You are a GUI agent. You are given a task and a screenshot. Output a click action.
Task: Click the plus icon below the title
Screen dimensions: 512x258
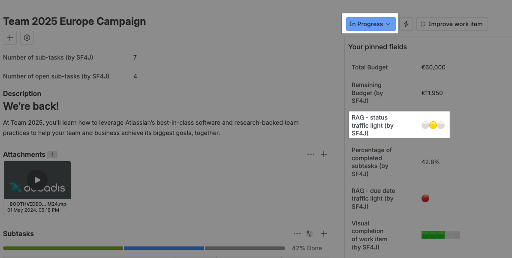(10, 38)
